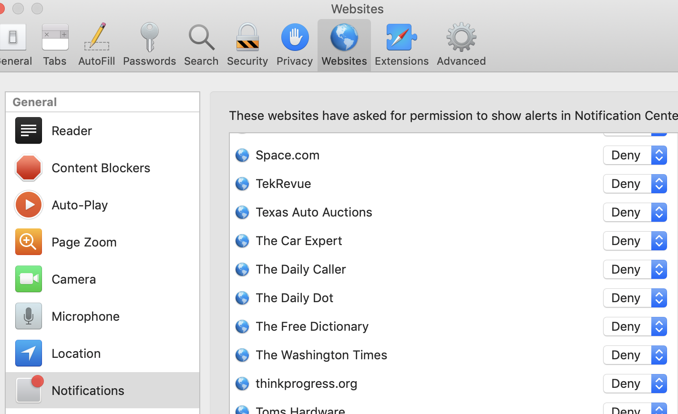The height and width of the screenshot is (414, 678).
Task: Open the Deny dropdown for The Free Dictionary
Action: tap(635, 326)
